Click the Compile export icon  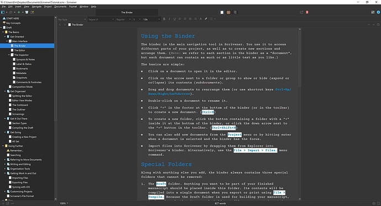pos(301,12)
